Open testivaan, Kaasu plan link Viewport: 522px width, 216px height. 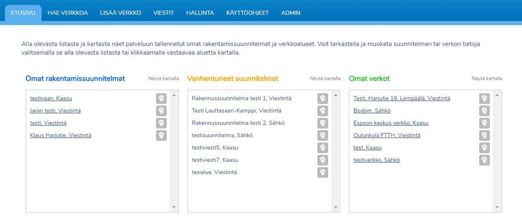51,98
